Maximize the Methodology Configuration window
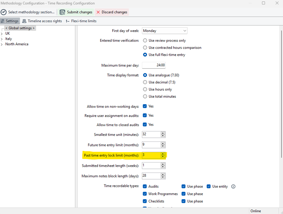This screenshot has width=283, height=214. tap(264, 3)
